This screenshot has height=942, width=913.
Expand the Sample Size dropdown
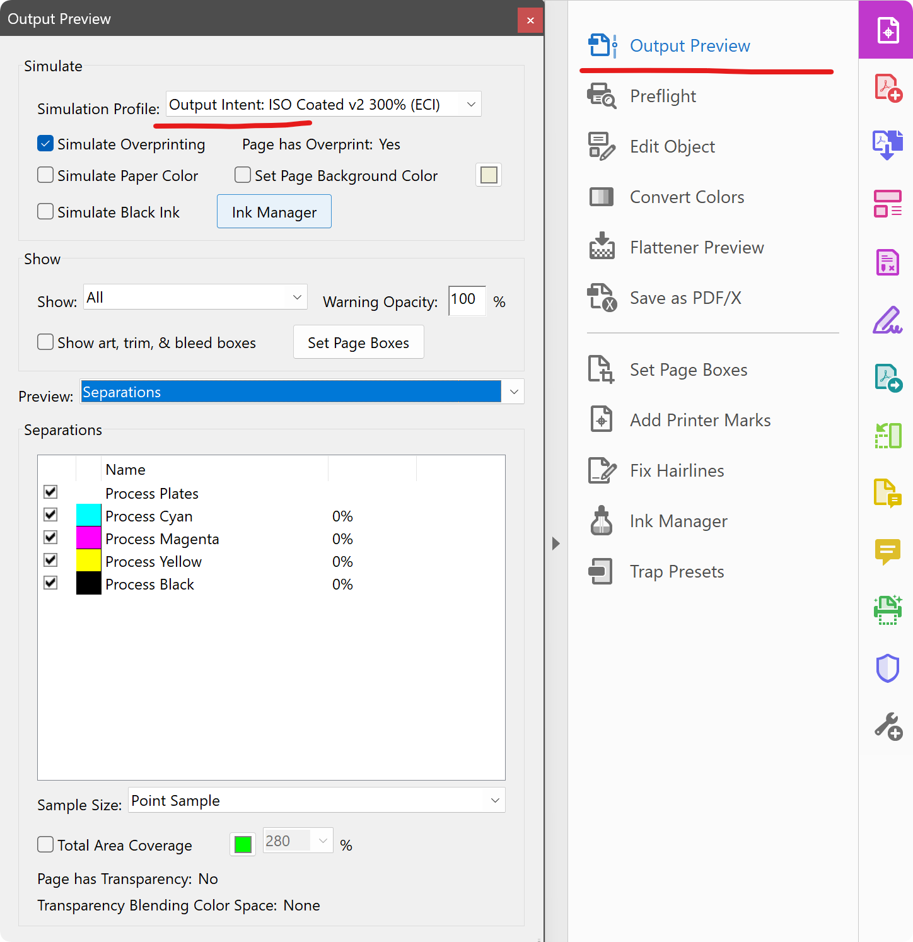click(x=495, y=800)
